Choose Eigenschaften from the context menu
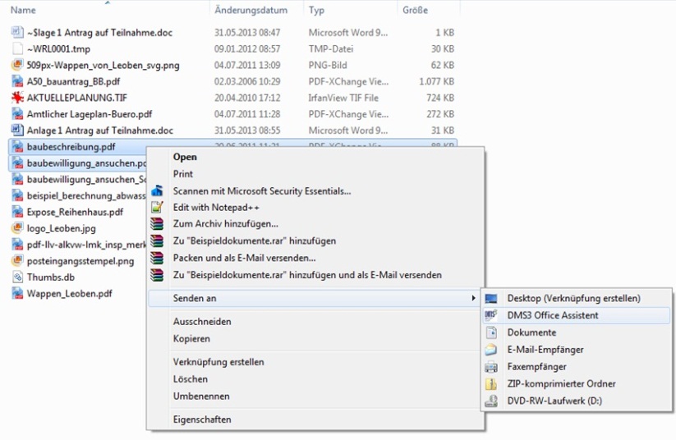676x440 pixels. pyautogui.click(x=202, y=419)
